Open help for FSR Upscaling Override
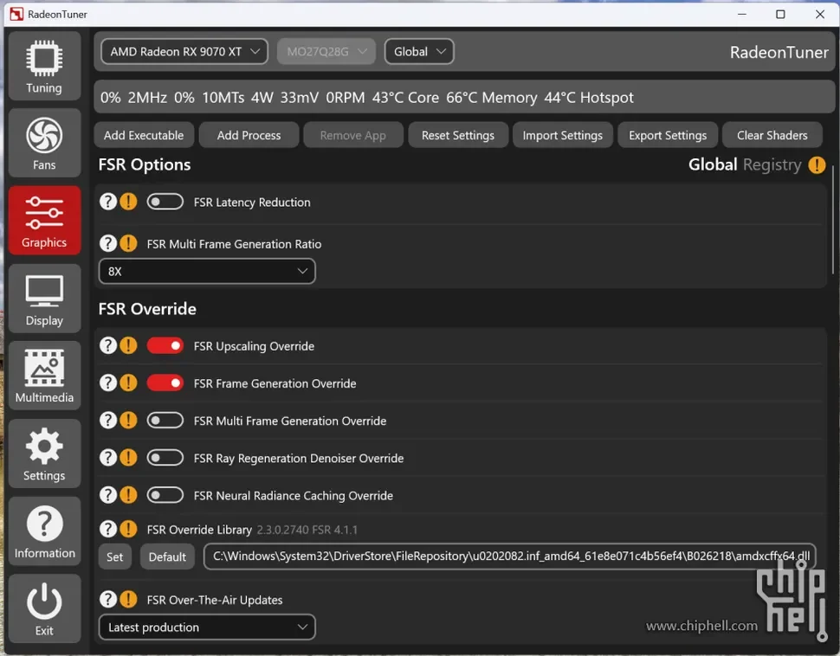Viewport: 840px width, 656px height. click(x=108, y=346)
